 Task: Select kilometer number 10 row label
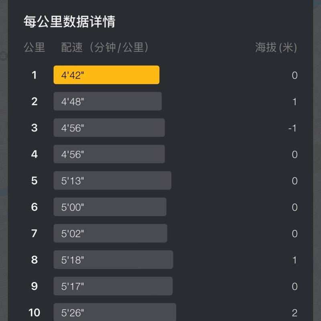35,312
